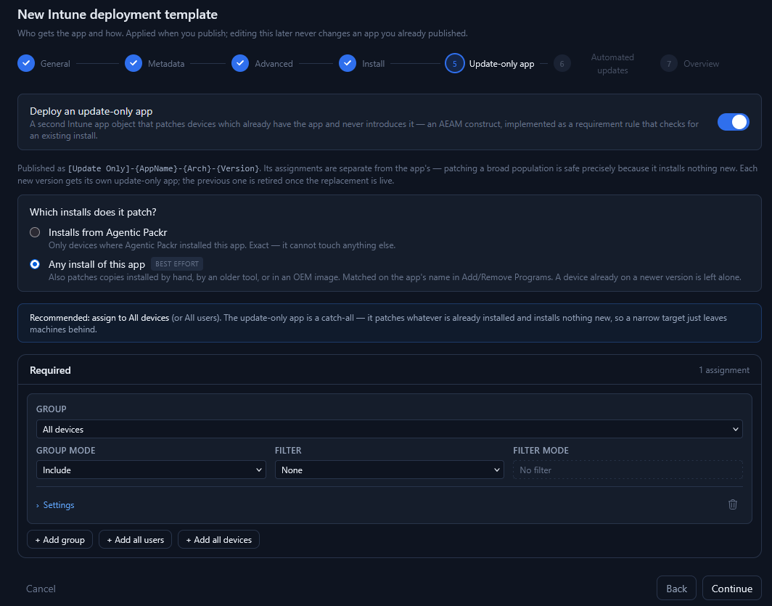Click the disabled No filter mode field

pos(628,470)
